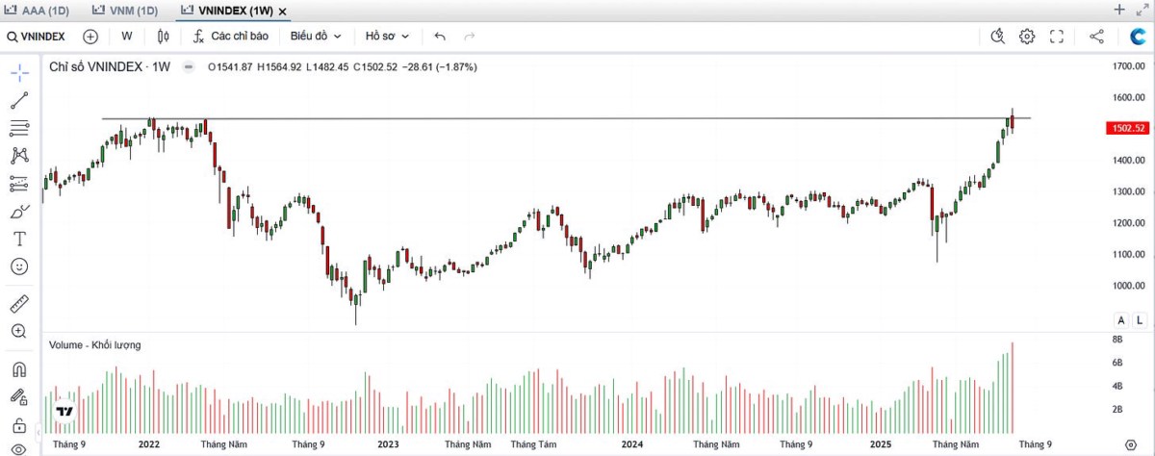Click the H1564.92 high value
The image size is (1155, 456).
(279, 67)
